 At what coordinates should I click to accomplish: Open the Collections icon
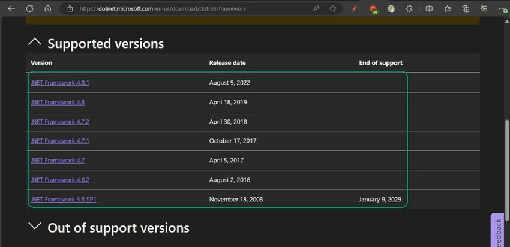coord(466,9)
